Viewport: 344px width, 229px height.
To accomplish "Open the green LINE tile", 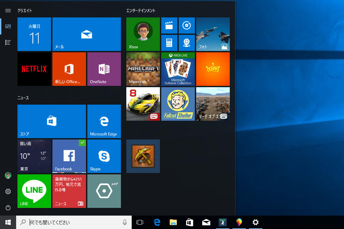I will click(x=34, y=191).
